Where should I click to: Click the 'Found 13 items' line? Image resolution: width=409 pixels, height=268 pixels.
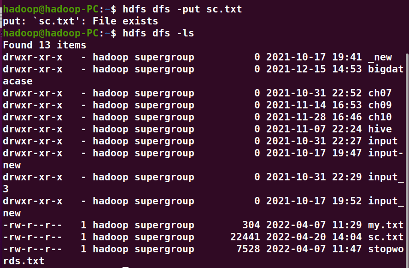pyautogui.click(x=44, y=45)
